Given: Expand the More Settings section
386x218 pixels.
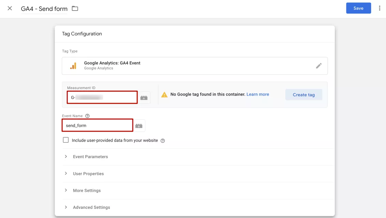Looking at the screenshot, I should coord(198,190).
